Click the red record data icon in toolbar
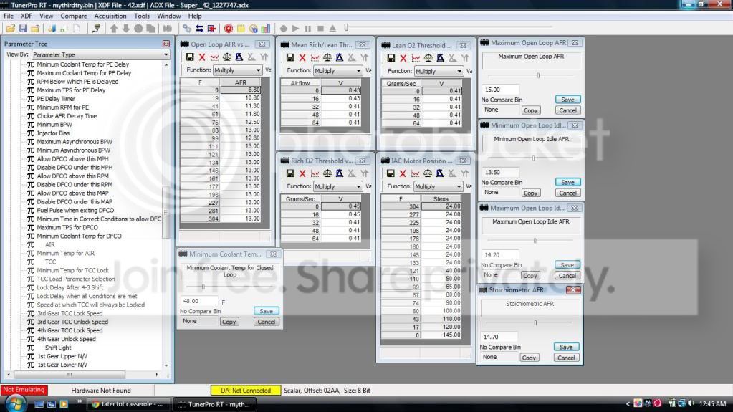The width and height of the screenshot is (733, 412). (228, 29)
